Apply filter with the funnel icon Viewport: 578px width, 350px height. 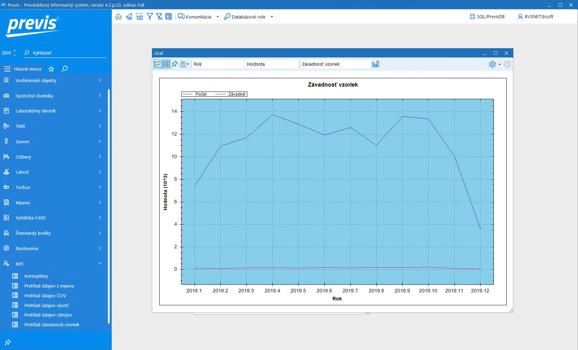(150, 16)
